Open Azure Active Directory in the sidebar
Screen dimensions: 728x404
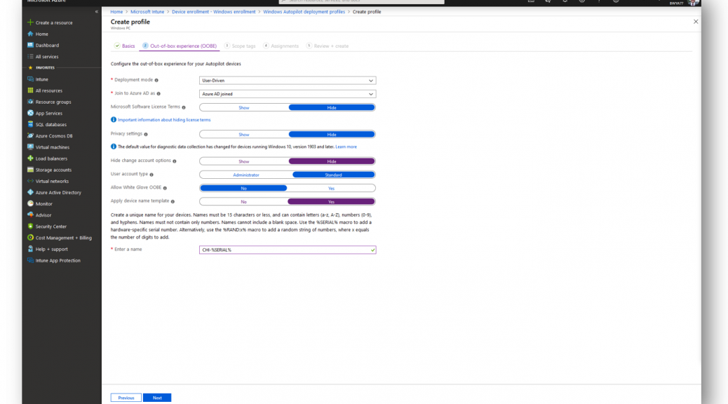tap(58, 192)
